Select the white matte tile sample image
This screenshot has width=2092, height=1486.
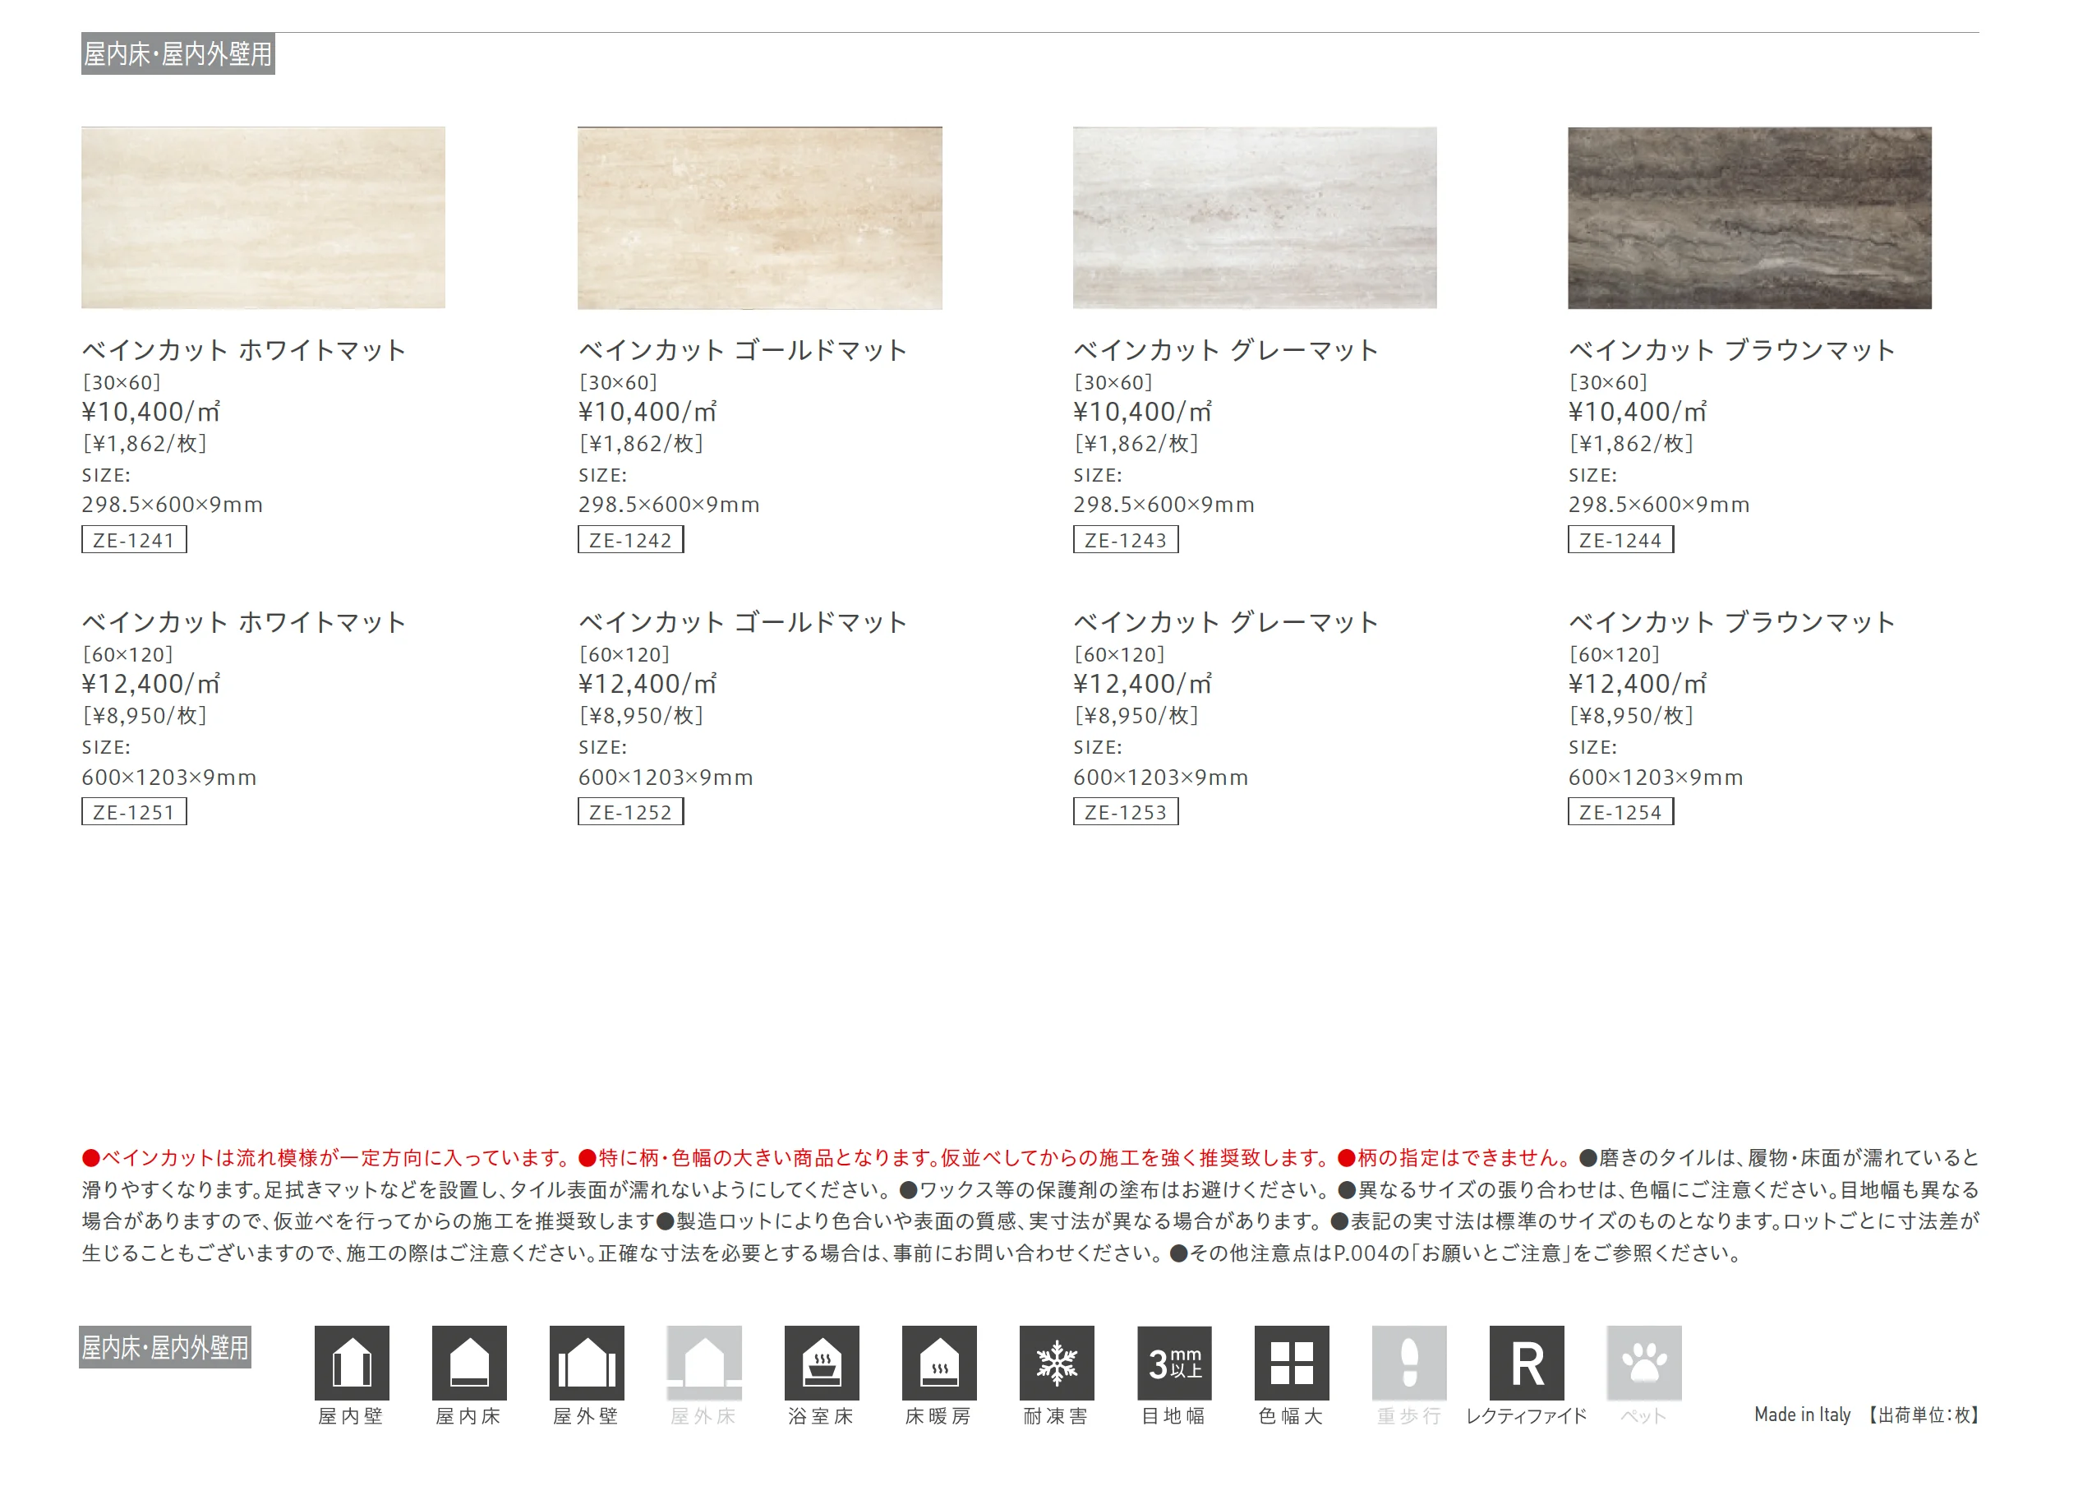pyautogui.click(x=264, y=218)
